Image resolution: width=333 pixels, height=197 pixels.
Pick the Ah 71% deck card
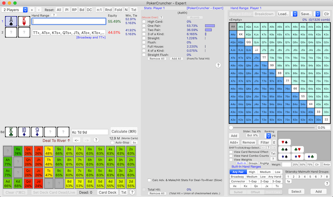[8, 162]
